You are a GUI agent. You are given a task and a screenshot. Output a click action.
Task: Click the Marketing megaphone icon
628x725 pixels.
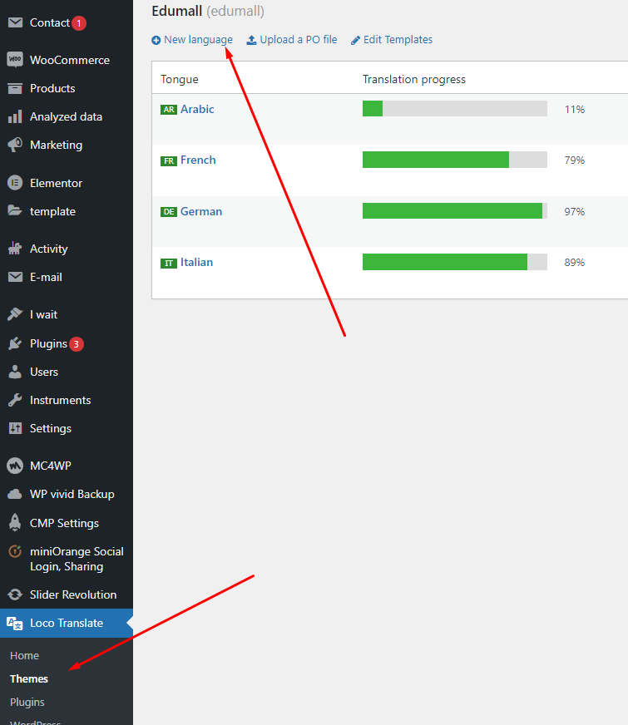15,145
